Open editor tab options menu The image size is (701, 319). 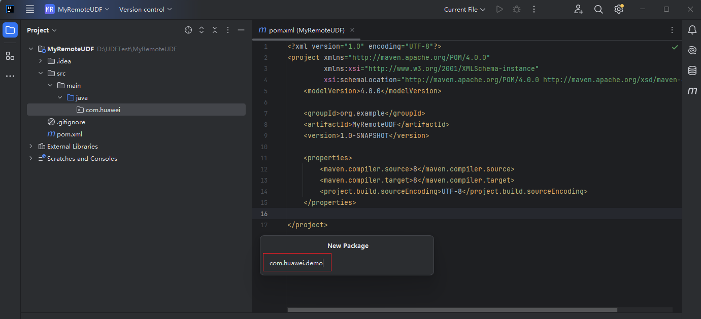pos(672,30)
